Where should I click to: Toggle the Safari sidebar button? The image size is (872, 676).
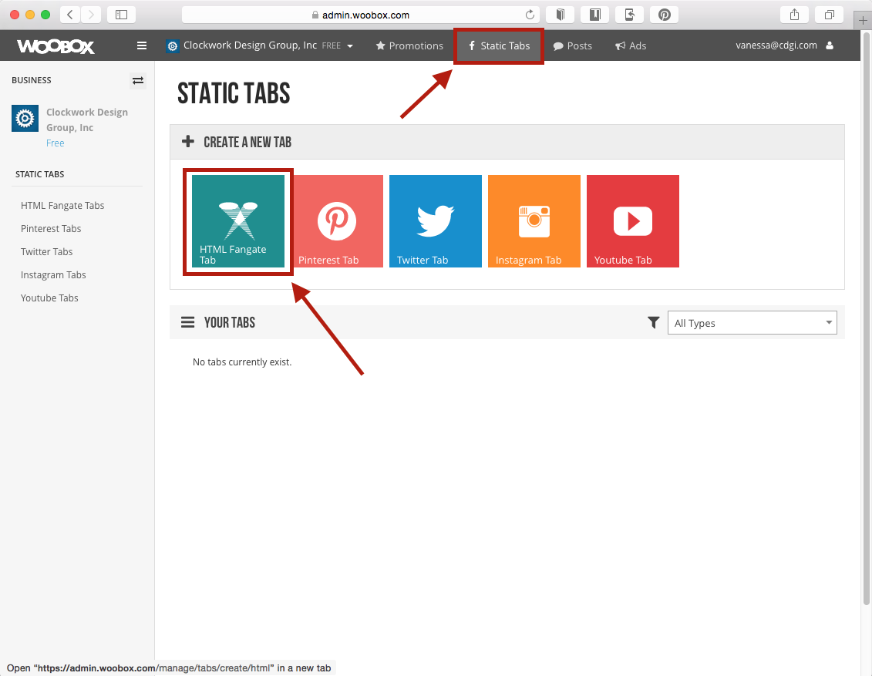point(121,15)
